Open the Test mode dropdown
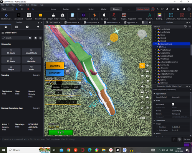Image resolution: width=192 pixels, height=153 pixels. pos(8,9)
